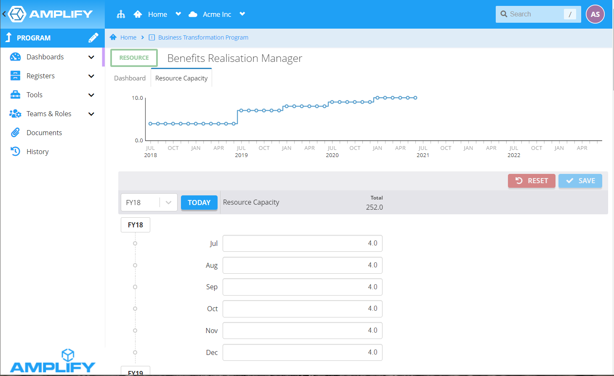The width and height of the screenshot is (614, 376).
Task: Click the History clock icon
Action: (15, 152)
